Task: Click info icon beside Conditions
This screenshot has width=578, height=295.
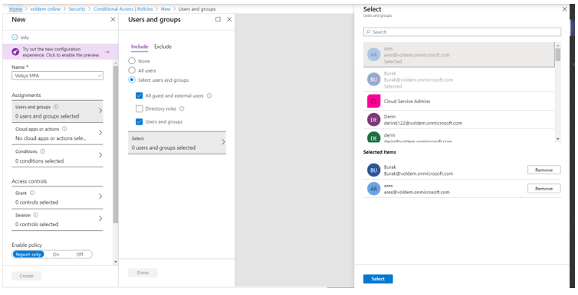Action: (x=42, y=151)
